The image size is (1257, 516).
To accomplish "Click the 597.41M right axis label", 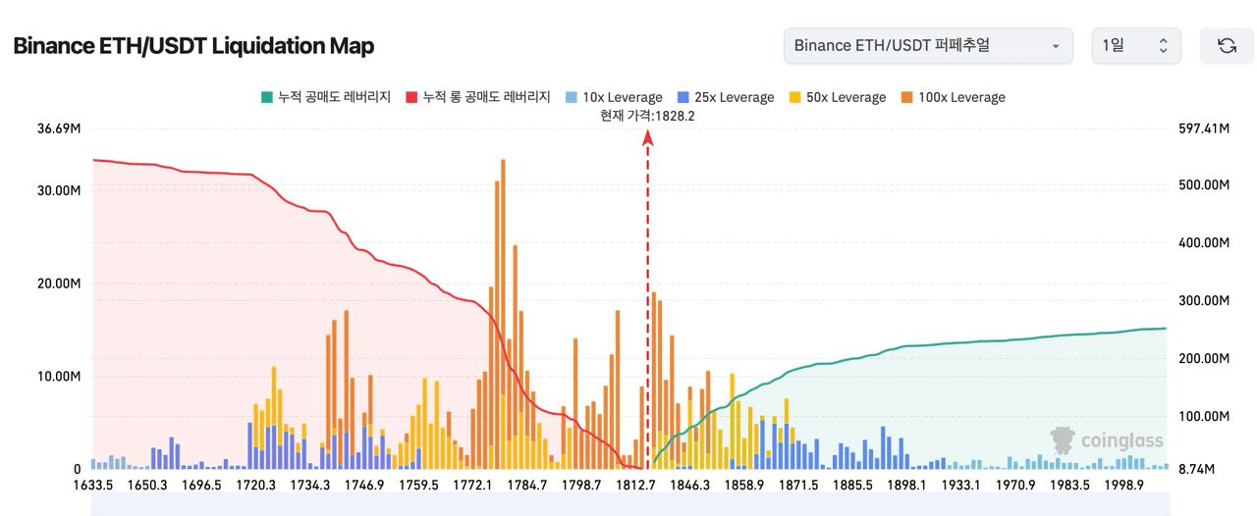I will point(1203,129).
